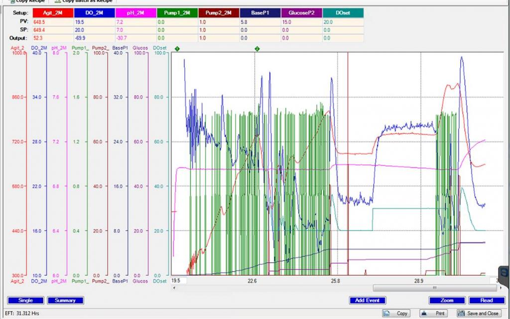
Task: Select the DO_2M loop header
Action: [94, 13]
